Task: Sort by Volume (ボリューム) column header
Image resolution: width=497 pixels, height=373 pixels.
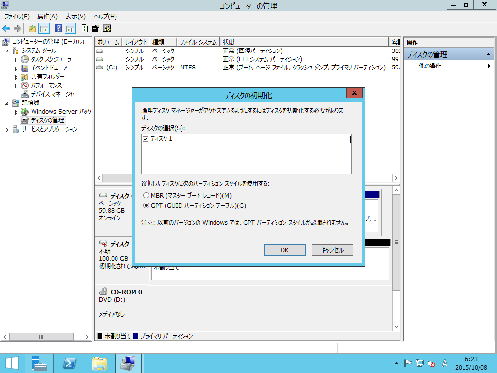Action: (x=108, y=42)
